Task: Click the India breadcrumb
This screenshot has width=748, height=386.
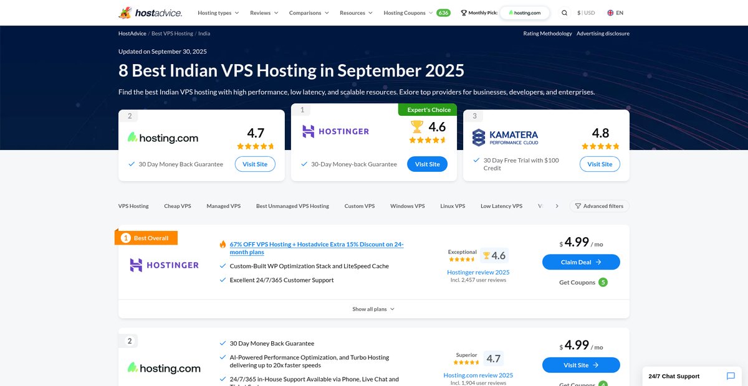Action: tap(204, 34)
